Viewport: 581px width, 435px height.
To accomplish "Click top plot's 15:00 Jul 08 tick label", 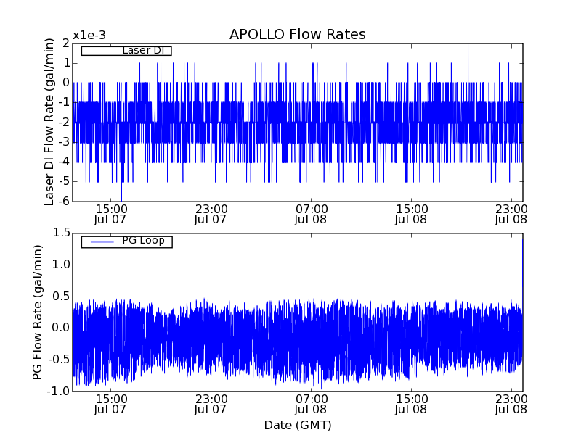I will (411, 215).
